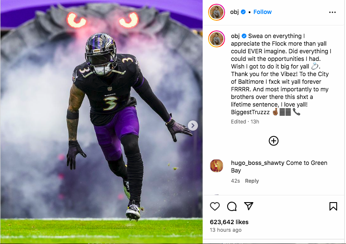The width and height of the screenshot is (346, 244).
Task: Open obj avatar beside the caption
Action: [x=217, y=39]
